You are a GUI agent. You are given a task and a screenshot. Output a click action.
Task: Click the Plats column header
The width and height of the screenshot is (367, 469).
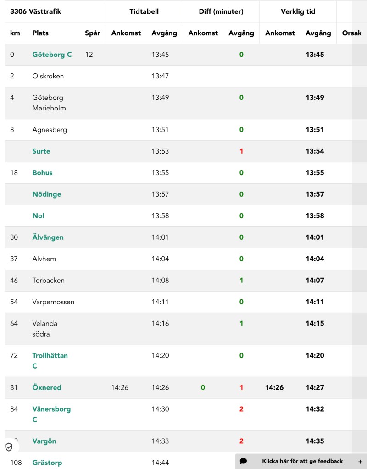point(40,33)
